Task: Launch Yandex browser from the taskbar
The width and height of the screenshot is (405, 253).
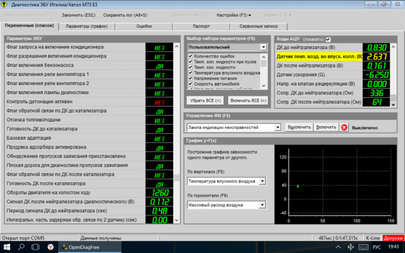Action: 50,247
